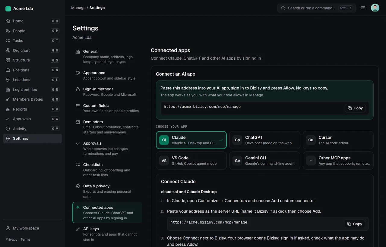Open the API keys section

(x=107, y=234)
